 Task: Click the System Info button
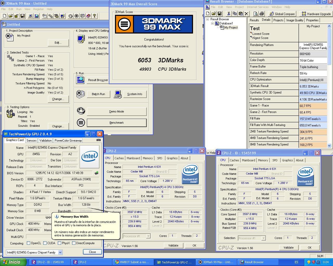point(135,94)
